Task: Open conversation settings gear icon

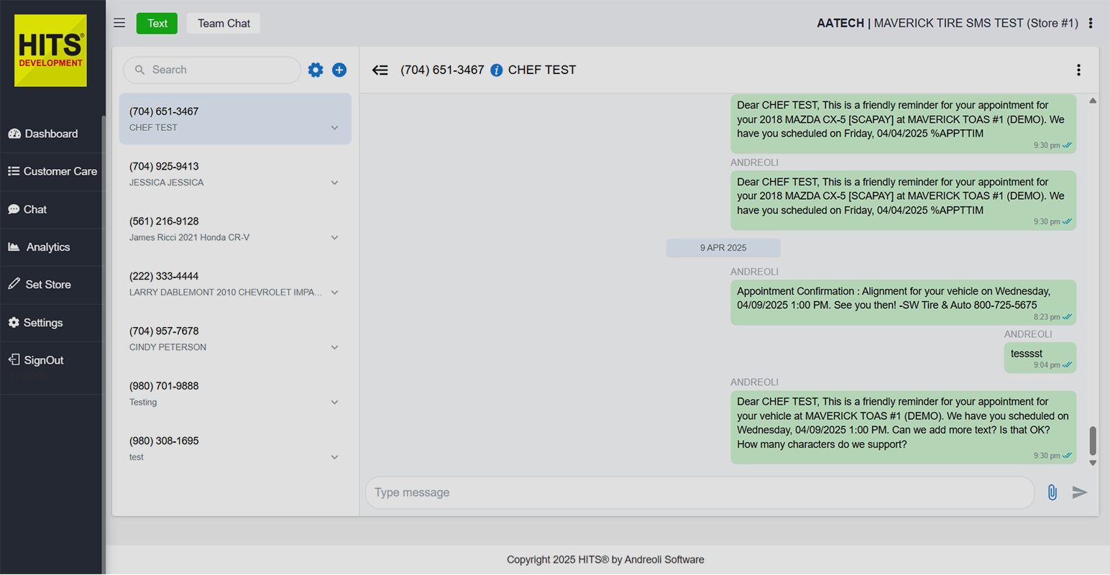Action: click(x=316, y=70)
